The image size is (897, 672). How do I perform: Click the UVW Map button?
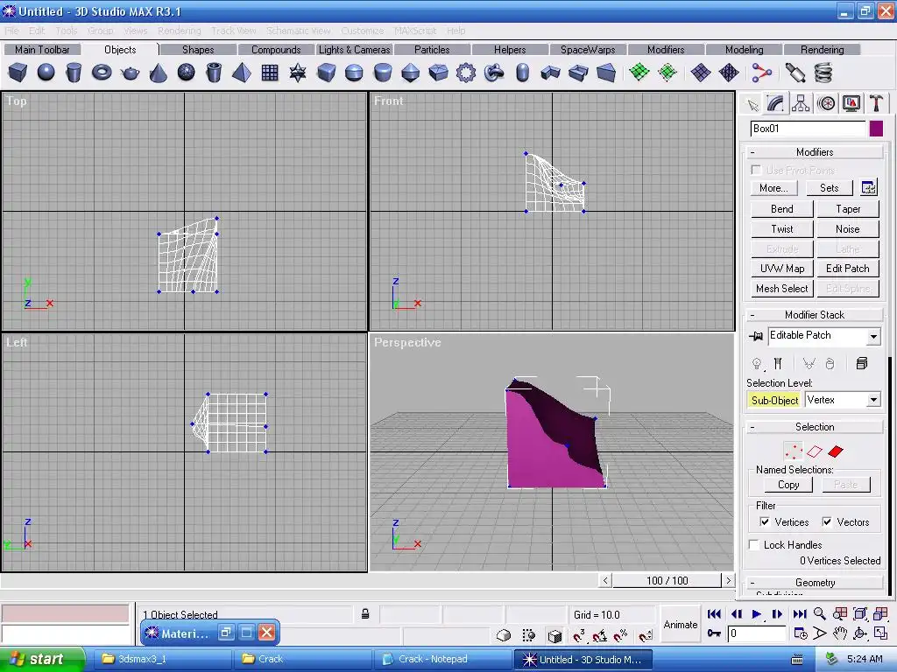[x=781, y=269]
